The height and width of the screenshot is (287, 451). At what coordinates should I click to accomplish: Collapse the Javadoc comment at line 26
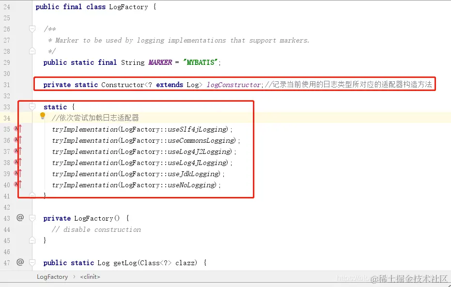coord(32,29)
